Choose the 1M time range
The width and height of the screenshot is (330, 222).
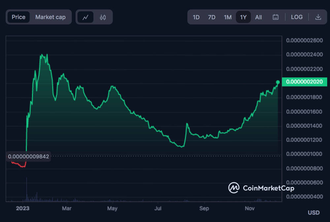(x=228, y=17)
